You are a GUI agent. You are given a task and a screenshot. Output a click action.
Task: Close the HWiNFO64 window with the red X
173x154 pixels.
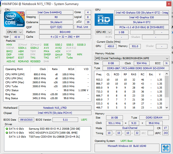coord(169,4)
